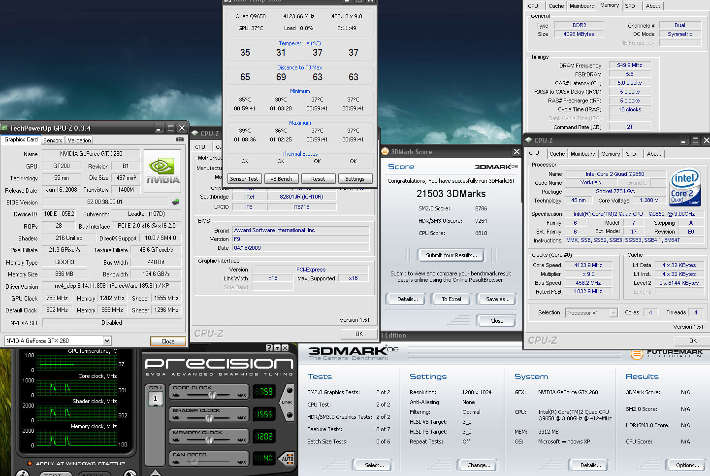This screenshot has width=710, height=476.
Task: Click Save as button in 3DMark Score
Action: pos(497,299)
